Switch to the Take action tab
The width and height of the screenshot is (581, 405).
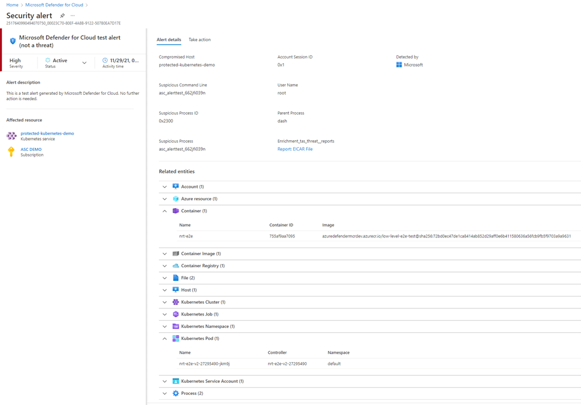[200, 40]
